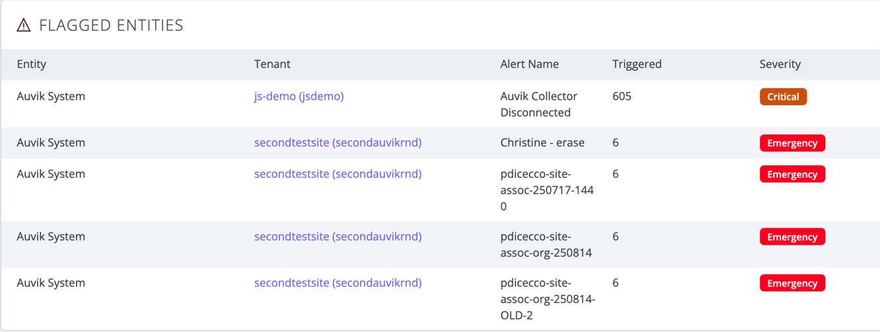Click Emergency badge in pdicecco-site-assoc-250717-1440 row

click(792, 174)
